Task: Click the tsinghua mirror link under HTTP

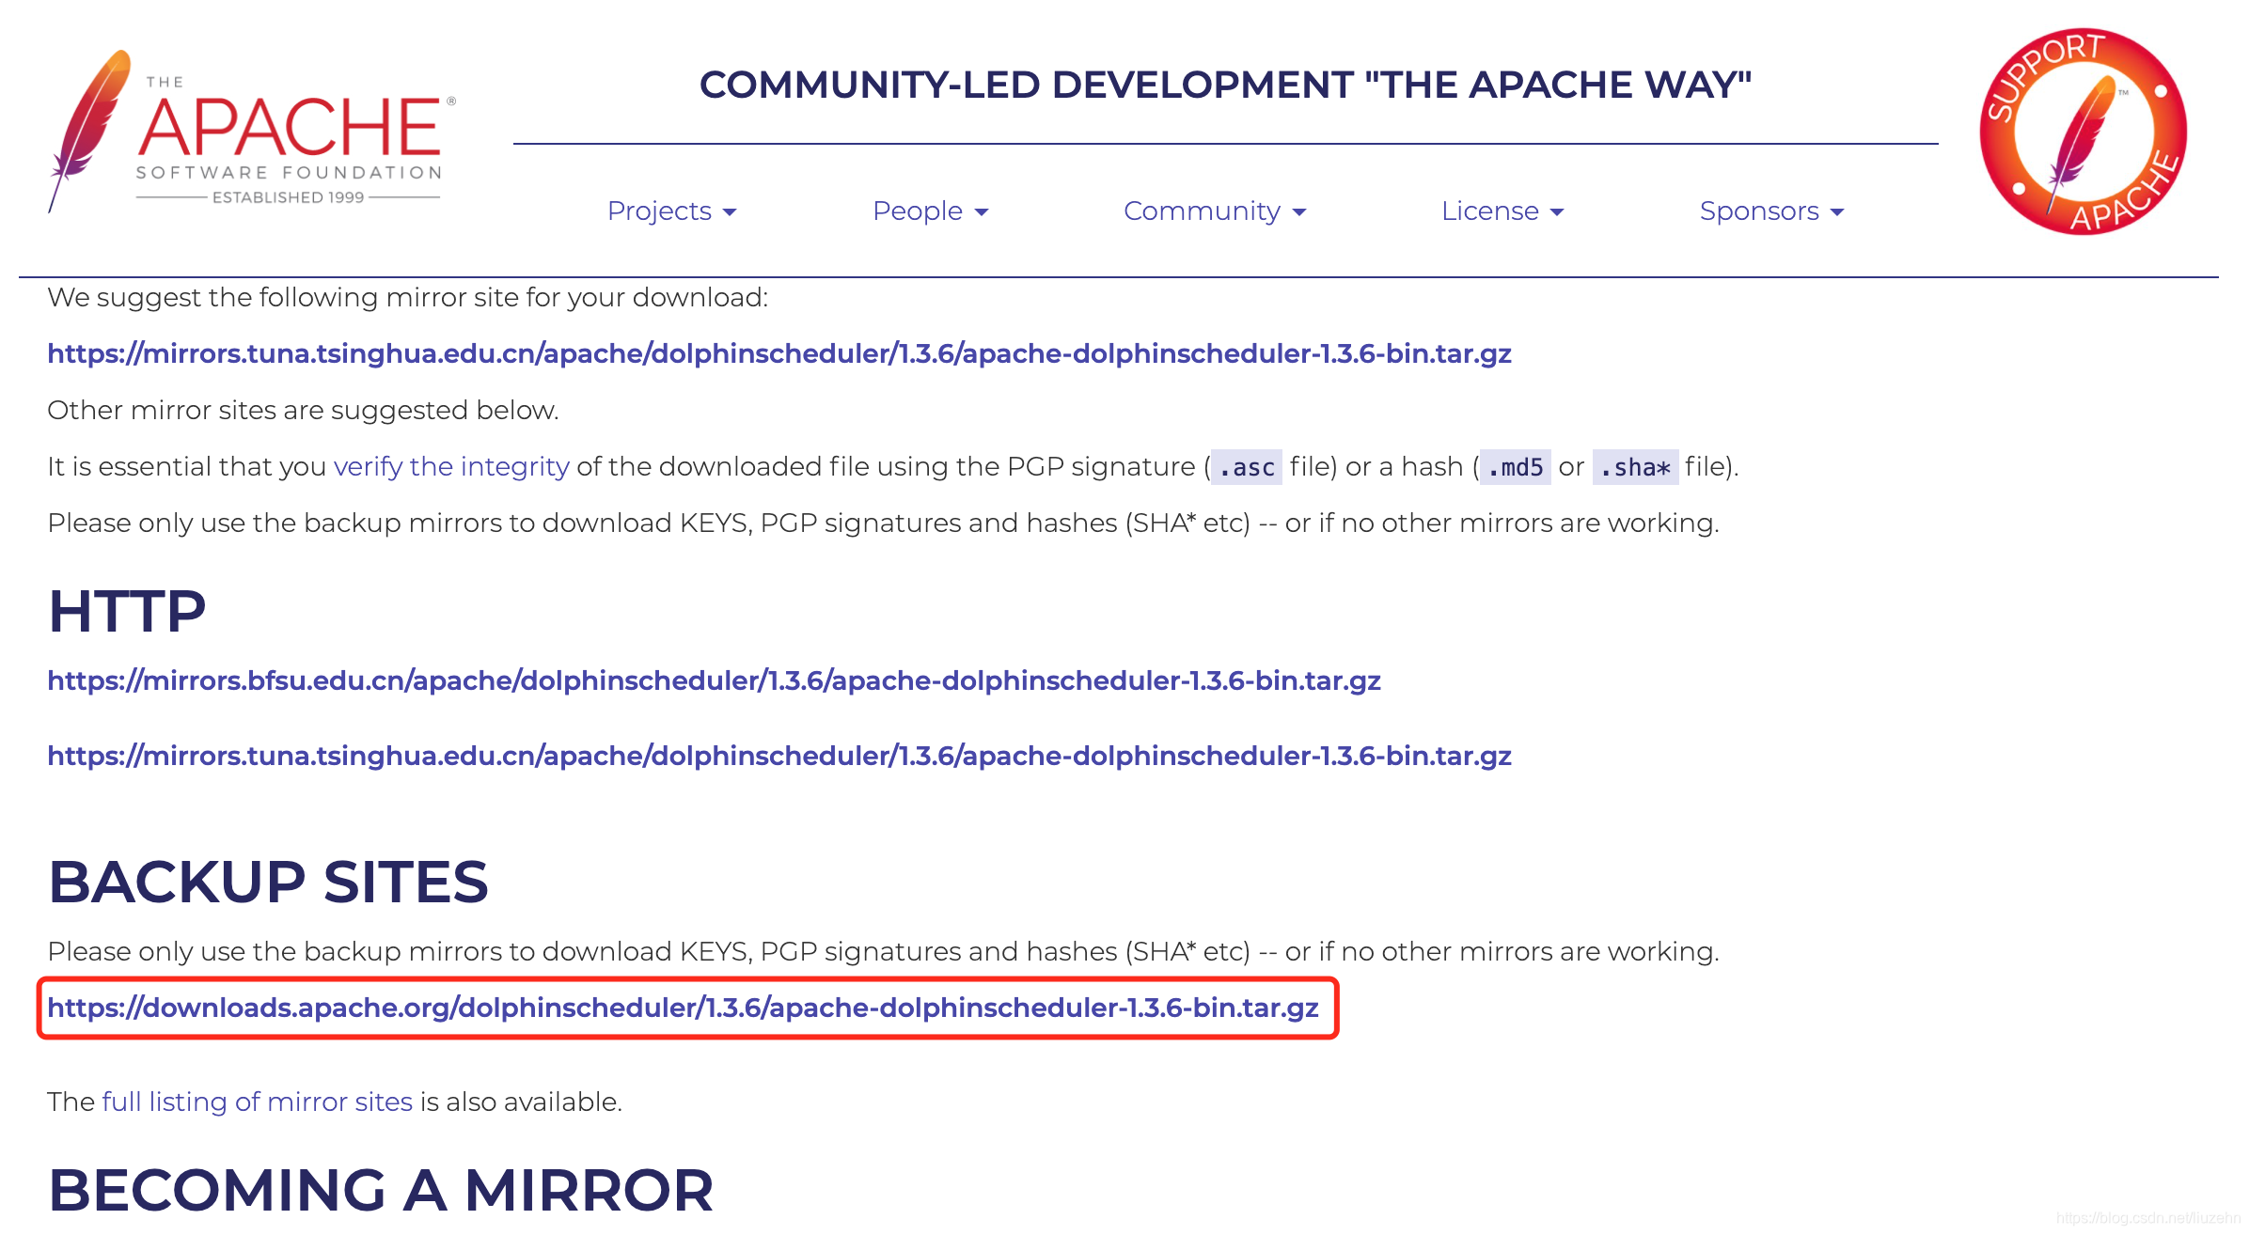Action: point(778,757)
